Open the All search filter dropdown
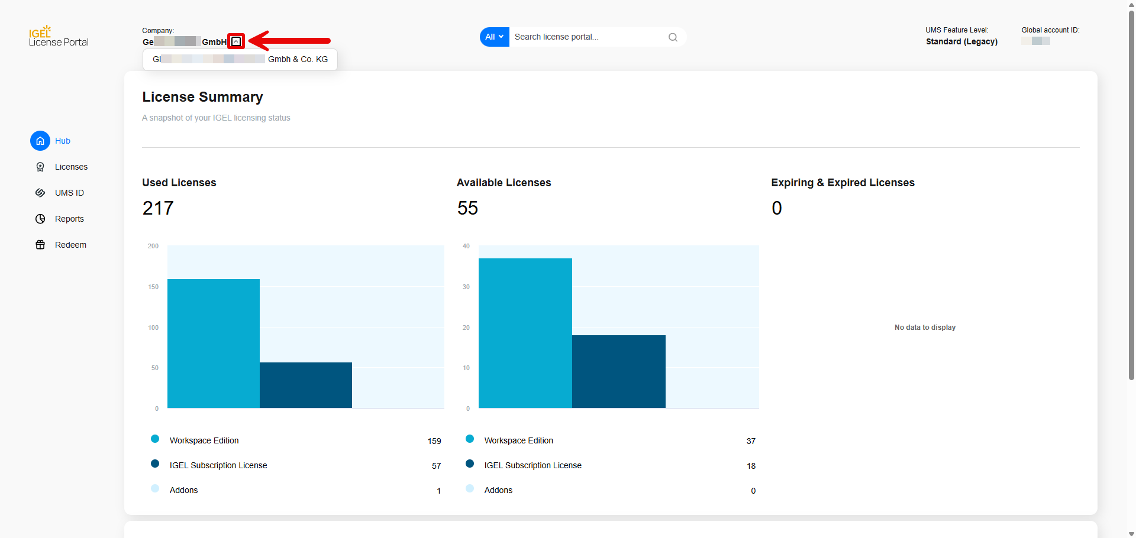 pos(494,37)
